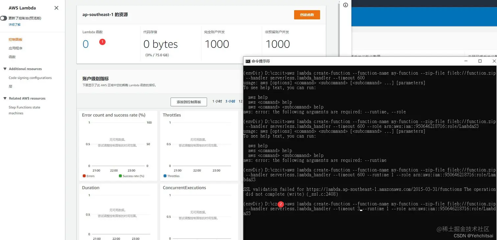Open 函数 in the sidebar

[x=12, y=57]
